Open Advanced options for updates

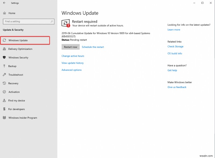(71, 70)
